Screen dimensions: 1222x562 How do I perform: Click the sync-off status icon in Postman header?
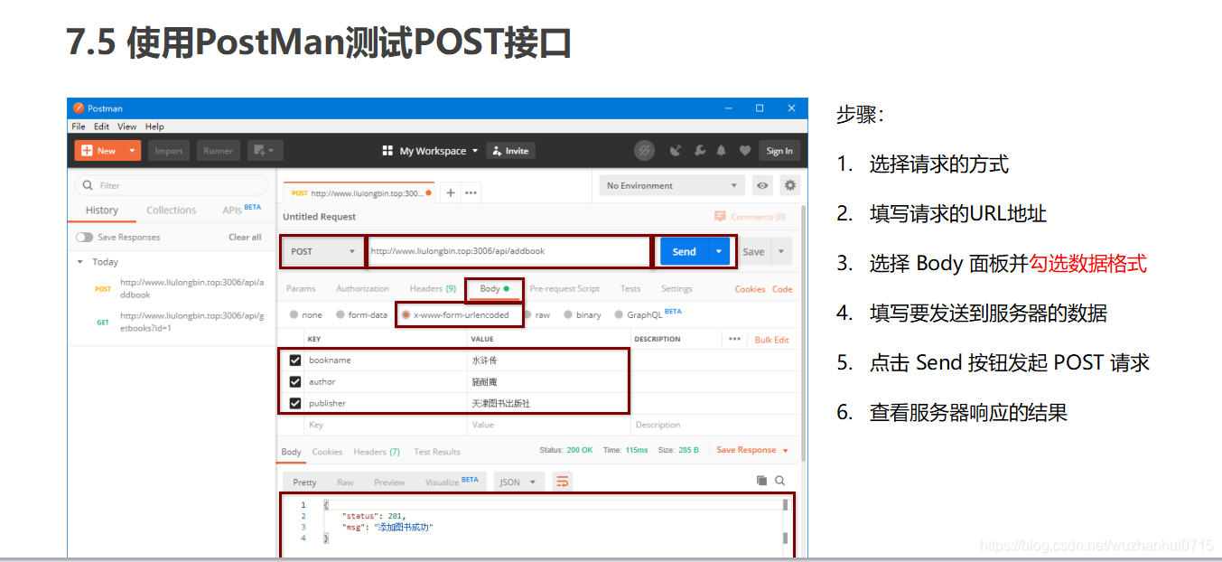coord(644,151)
